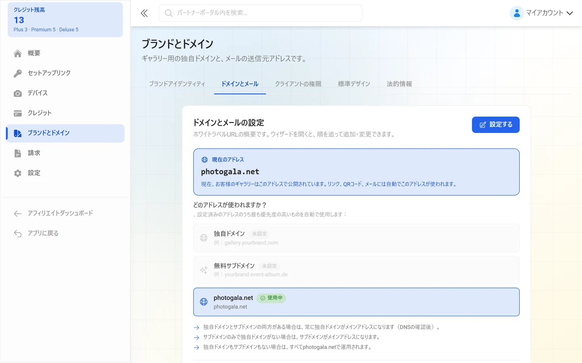
Task: Click the return arrow beside アプリに戻る
Action: (18, 234)
